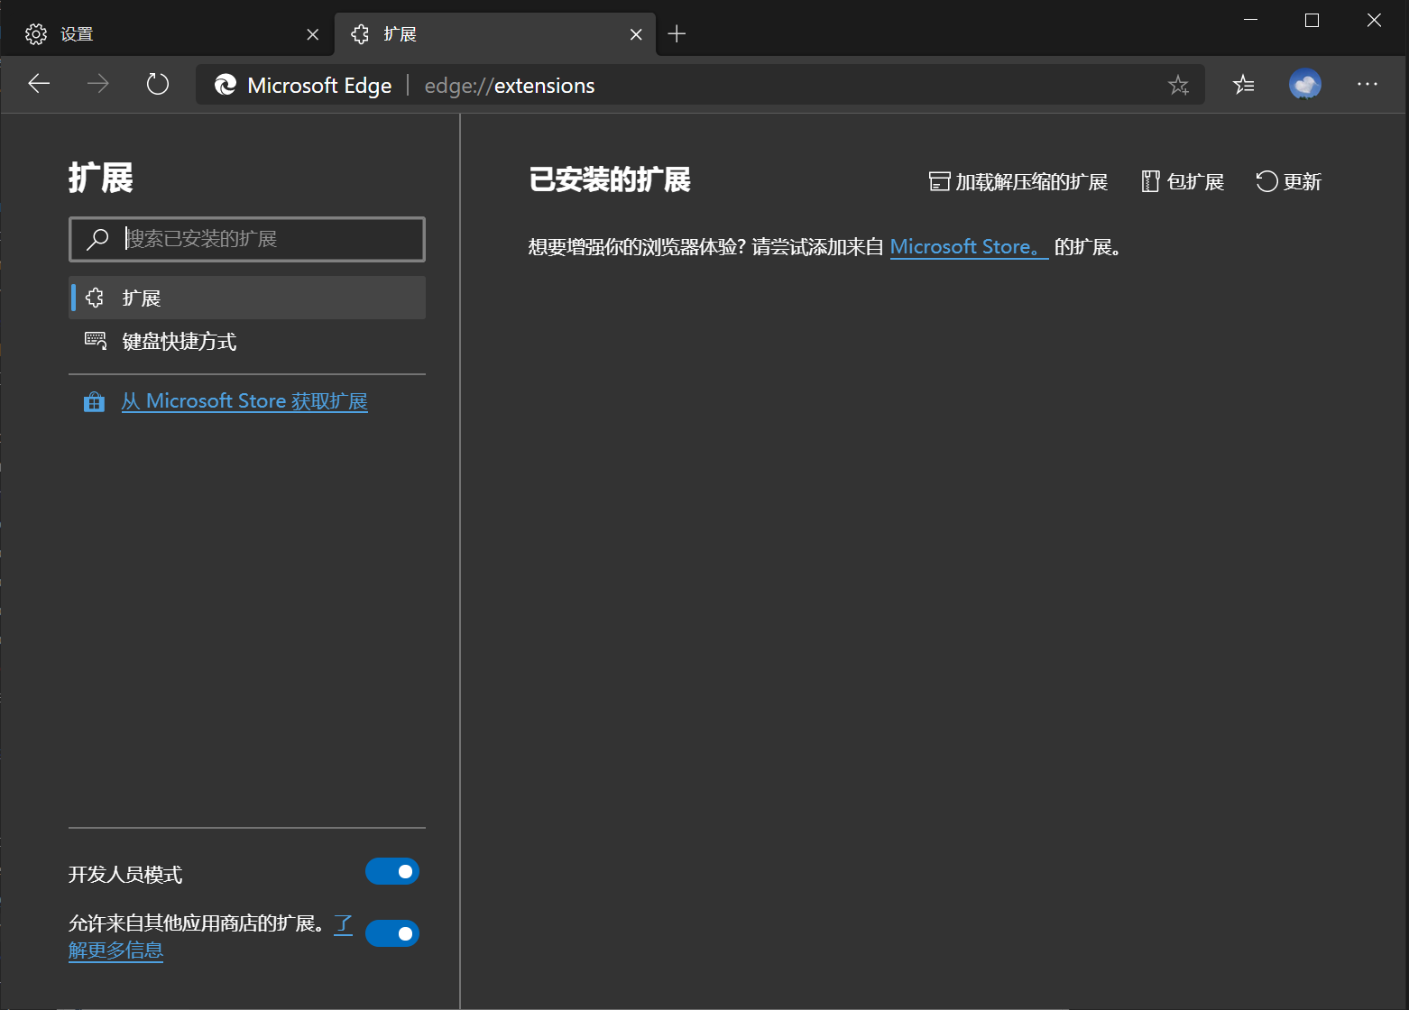Click the puzzle icon in sidebar 扩展 item
1409x1010 pixels.
tap(95, 298)
